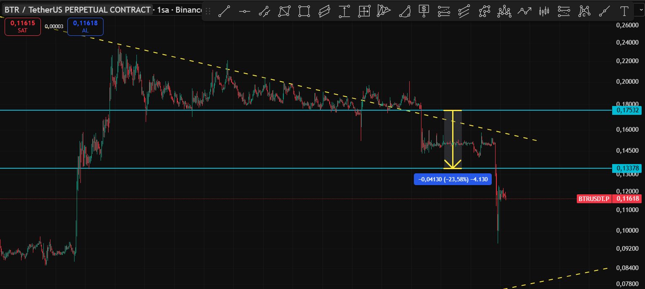Select the Cypher pattern tool marked C
The height and width of the screenshot is (289, 645).
(584, 11)
